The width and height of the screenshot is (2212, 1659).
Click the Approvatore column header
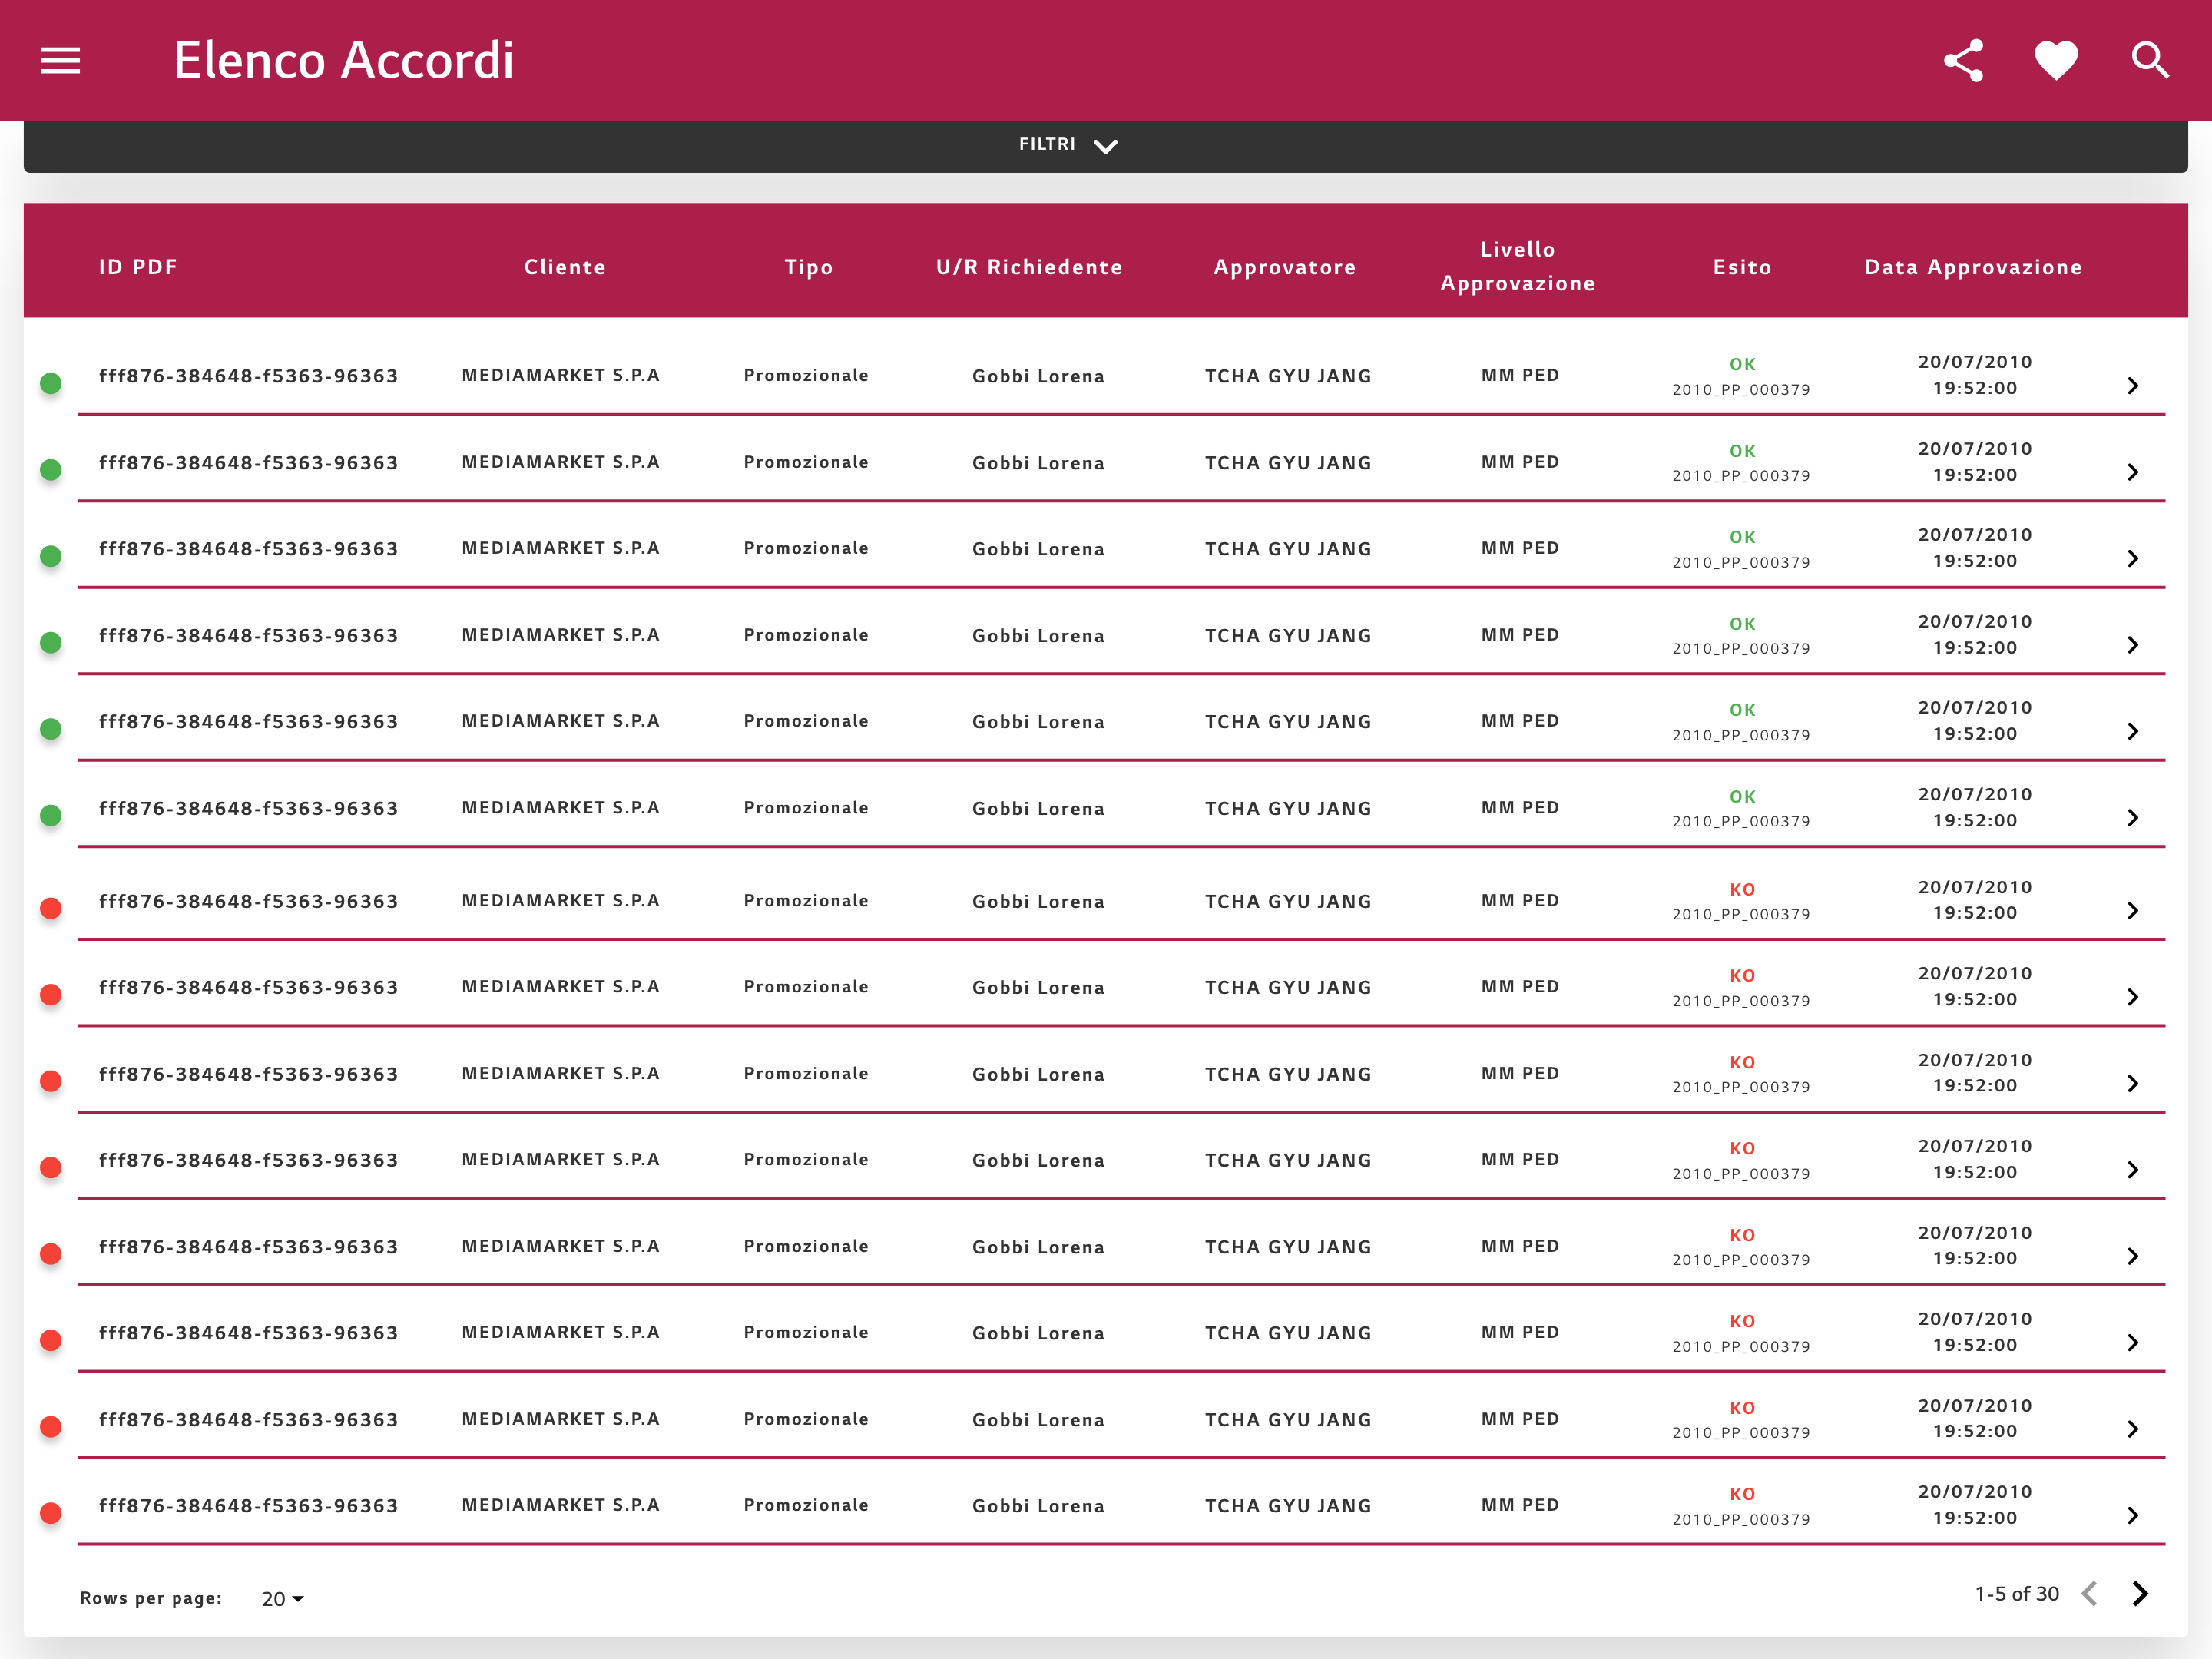[1285, 267]
